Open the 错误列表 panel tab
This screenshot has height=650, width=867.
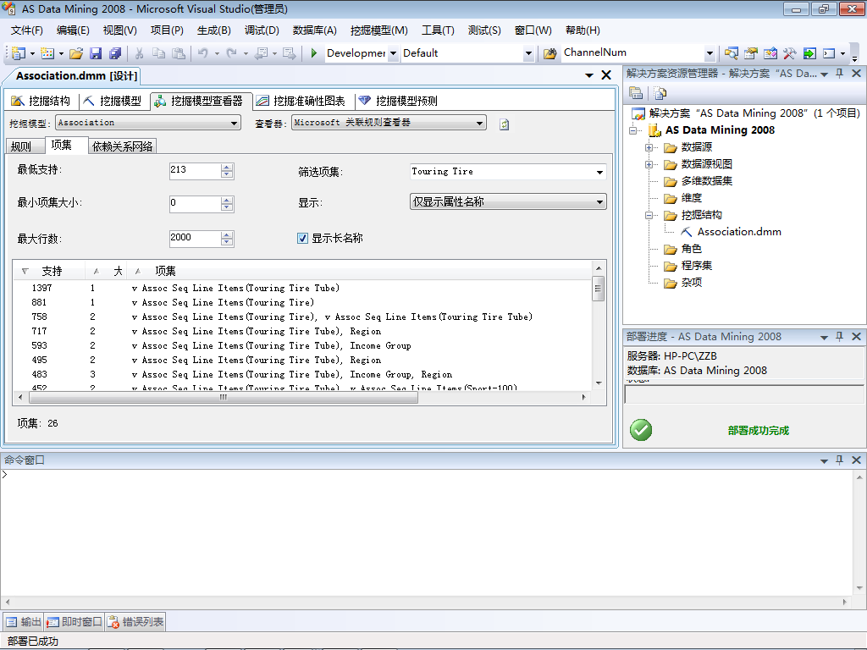pos(135,622)
